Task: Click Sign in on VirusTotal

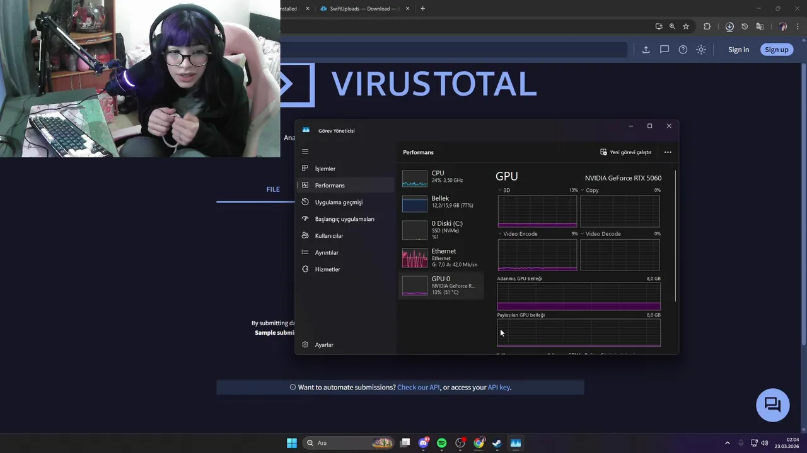Action: [738, 50]
